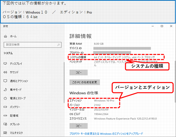Open バッテリー settings
This screenshot has height=137, width=176.
click(15, 107)
